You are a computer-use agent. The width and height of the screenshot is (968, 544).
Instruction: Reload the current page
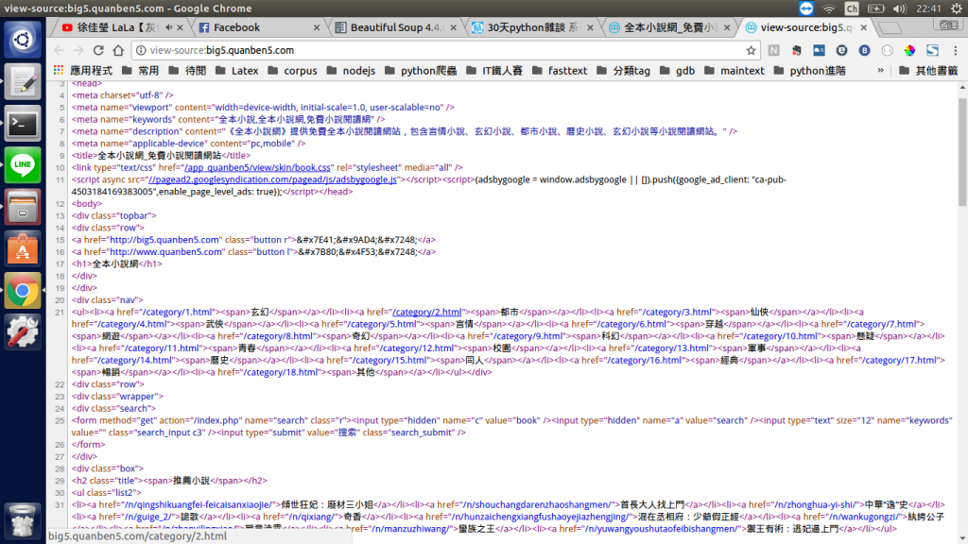(x=98, y=50)
